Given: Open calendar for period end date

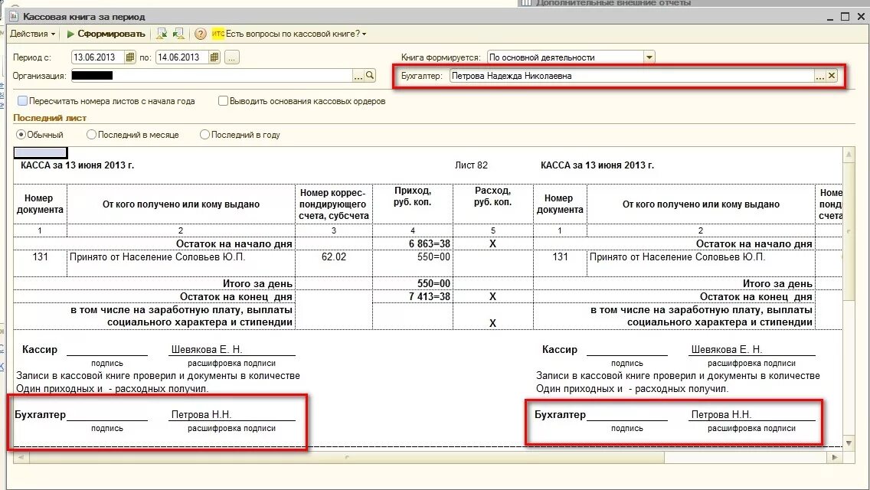Looking at the screenshot, I should coord(214,57).
